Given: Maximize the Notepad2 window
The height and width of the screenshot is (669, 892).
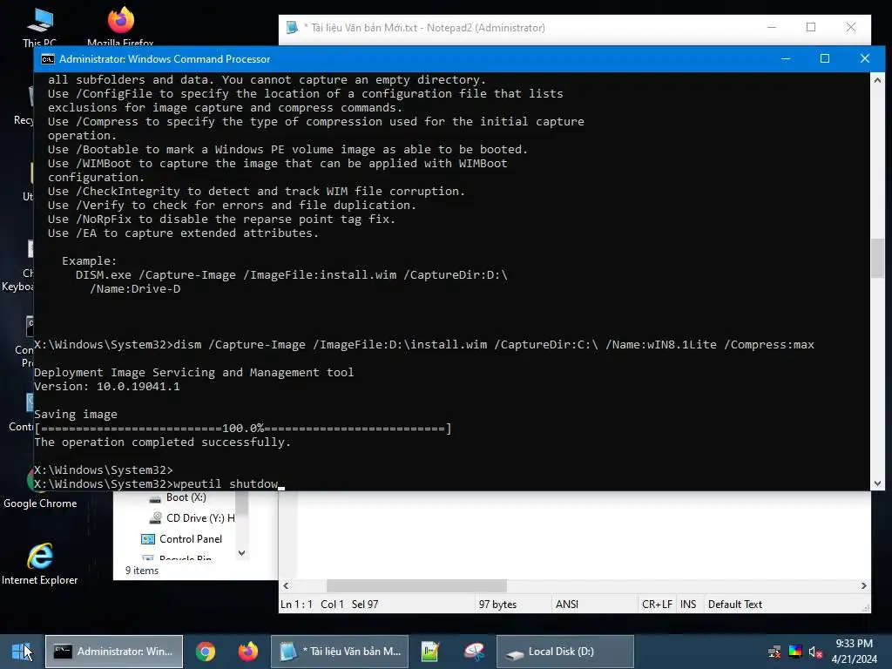Looking at the screenshot, I should pyautogui.click(x=811, y=27).
